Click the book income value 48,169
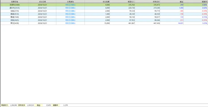This screenshot has height=107, width=208. click(x=132, y=14)
